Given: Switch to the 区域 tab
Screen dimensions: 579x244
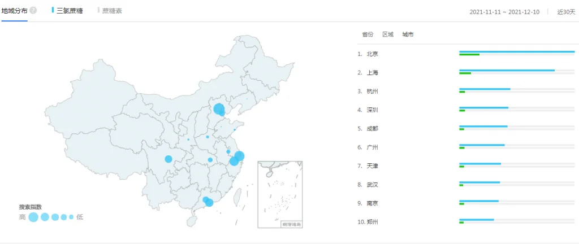Looking at the screenshot, I should [x=388, y=34].
